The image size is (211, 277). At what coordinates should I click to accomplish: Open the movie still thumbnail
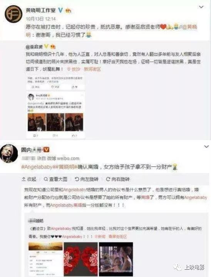point(116,259)
